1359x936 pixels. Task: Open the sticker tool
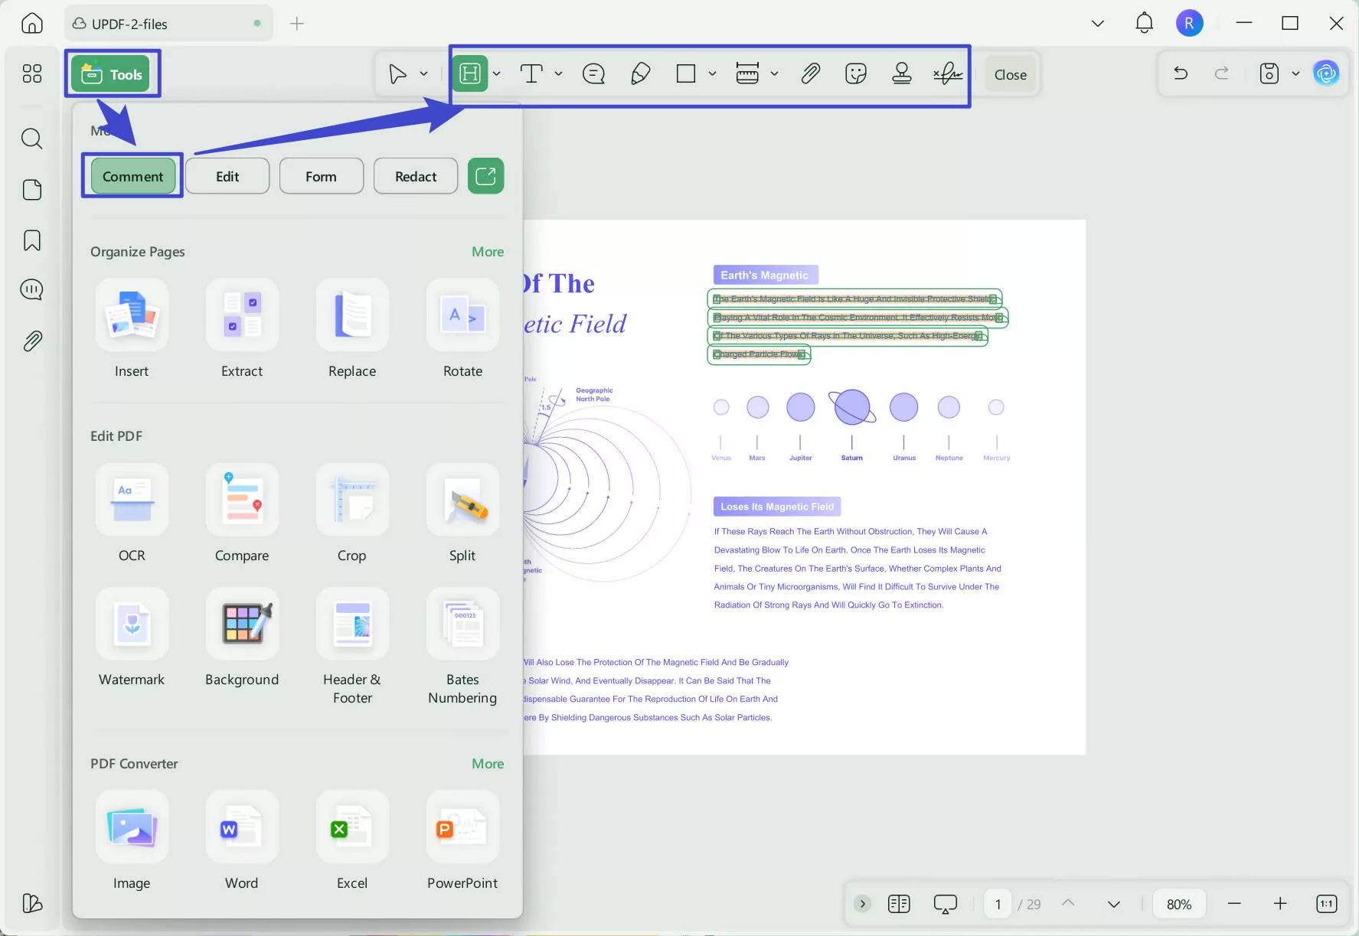click(855, 74)
